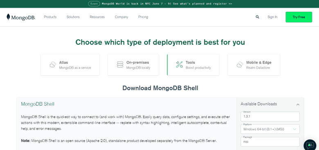Go to the Pricing page
The height and width of the screenshot is (150, 319).
click(x=143, y=17)
